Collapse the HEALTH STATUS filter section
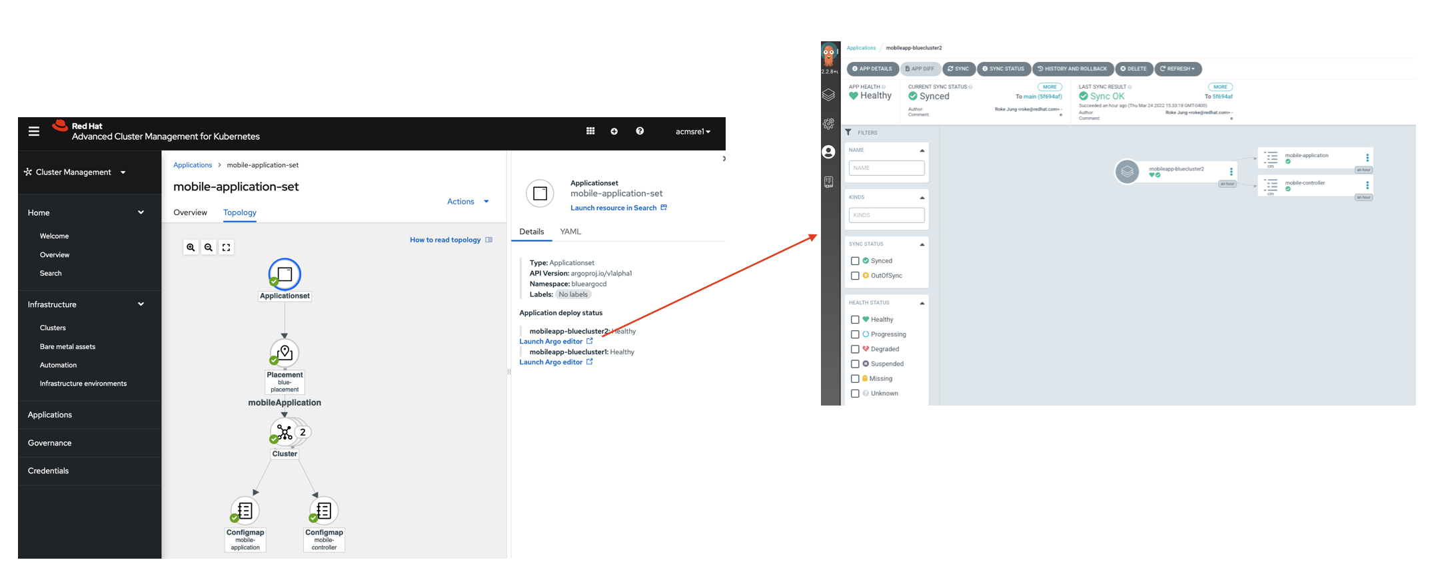The height and width of the screenshot is (572, 1442). [x=922, y=303]
